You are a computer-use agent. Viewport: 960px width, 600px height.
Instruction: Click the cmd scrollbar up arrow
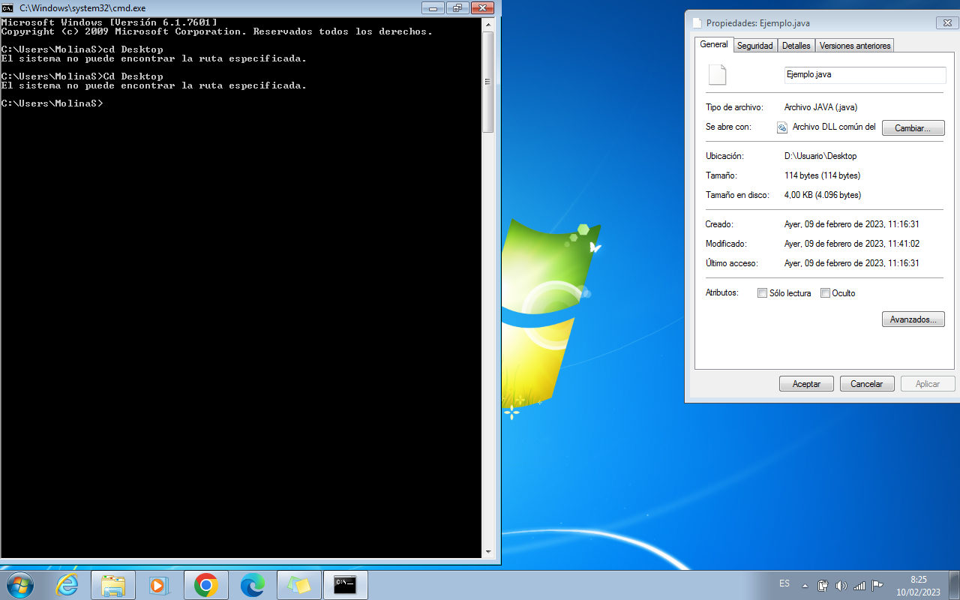pyautogui.click(x=488, y=26)
